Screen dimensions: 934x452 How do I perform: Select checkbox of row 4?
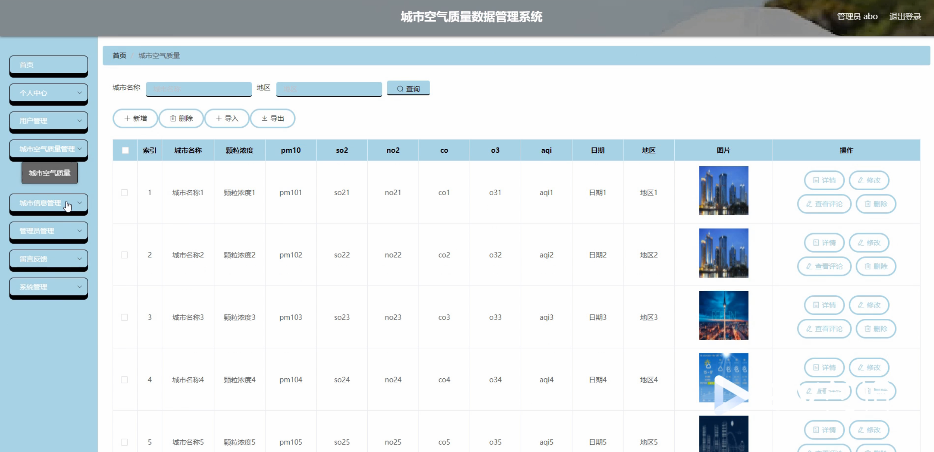pyautogui.click(x=125, y=380)
